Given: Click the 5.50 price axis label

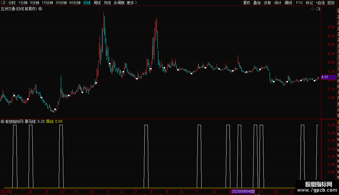Looking at the screenshot, I should (331, 27).
